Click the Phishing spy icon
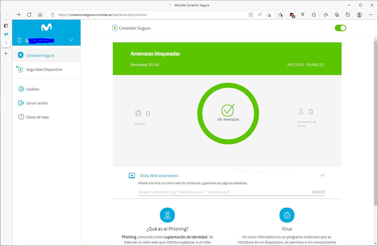 click(x=167, y=215)
